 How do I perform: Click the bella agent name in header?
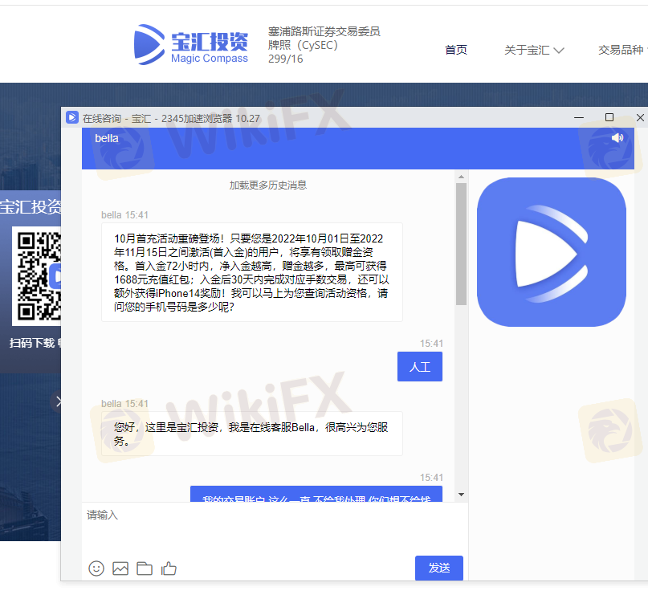click(107, 138)
